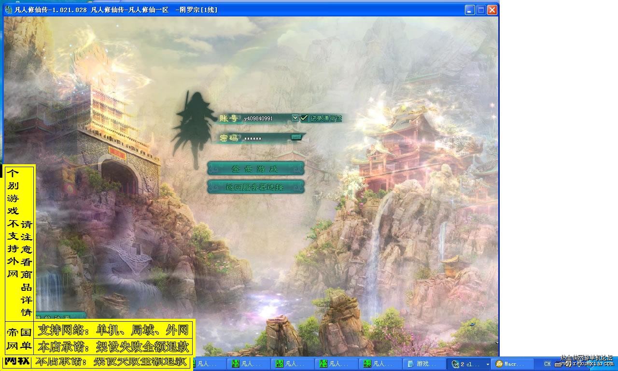Toggle the 记录通行证 remember-account checkbox

pyautogui.click(x=304, y=118)
